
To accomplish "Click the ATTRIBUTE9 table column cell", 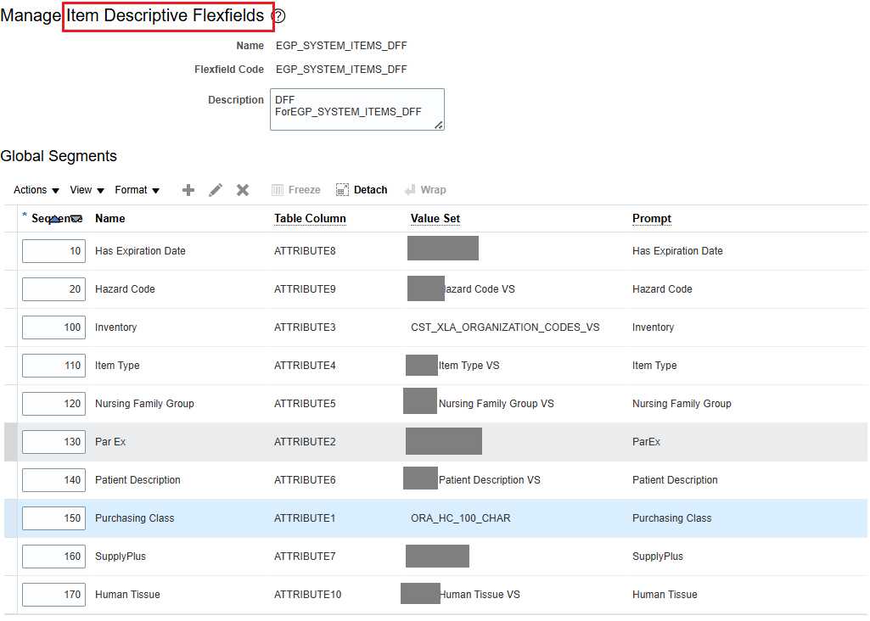I will coord(305,289).
